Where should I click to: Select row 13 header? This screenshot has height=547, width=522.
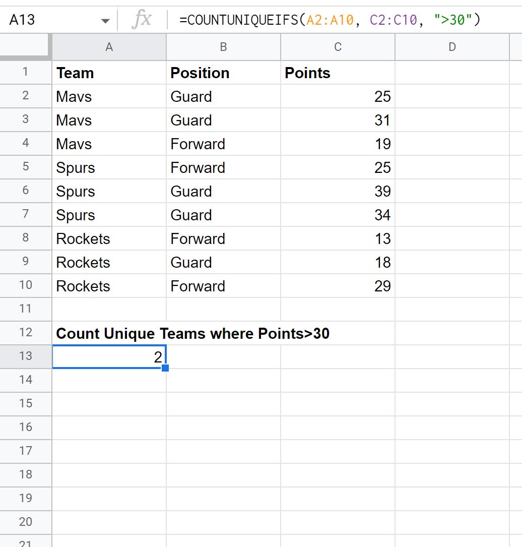pos(25,356)
